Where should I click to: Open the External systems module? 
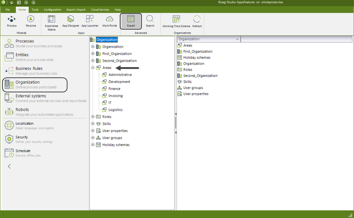pyautogui.click(x=46, y=98)
